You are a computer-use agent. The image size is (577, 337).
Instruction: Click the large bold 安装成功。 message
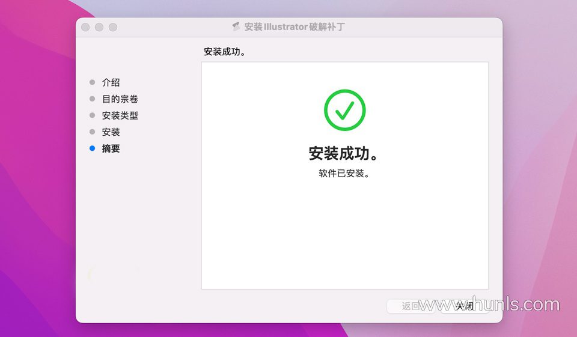pyautogui.click(x=344, y=153)
